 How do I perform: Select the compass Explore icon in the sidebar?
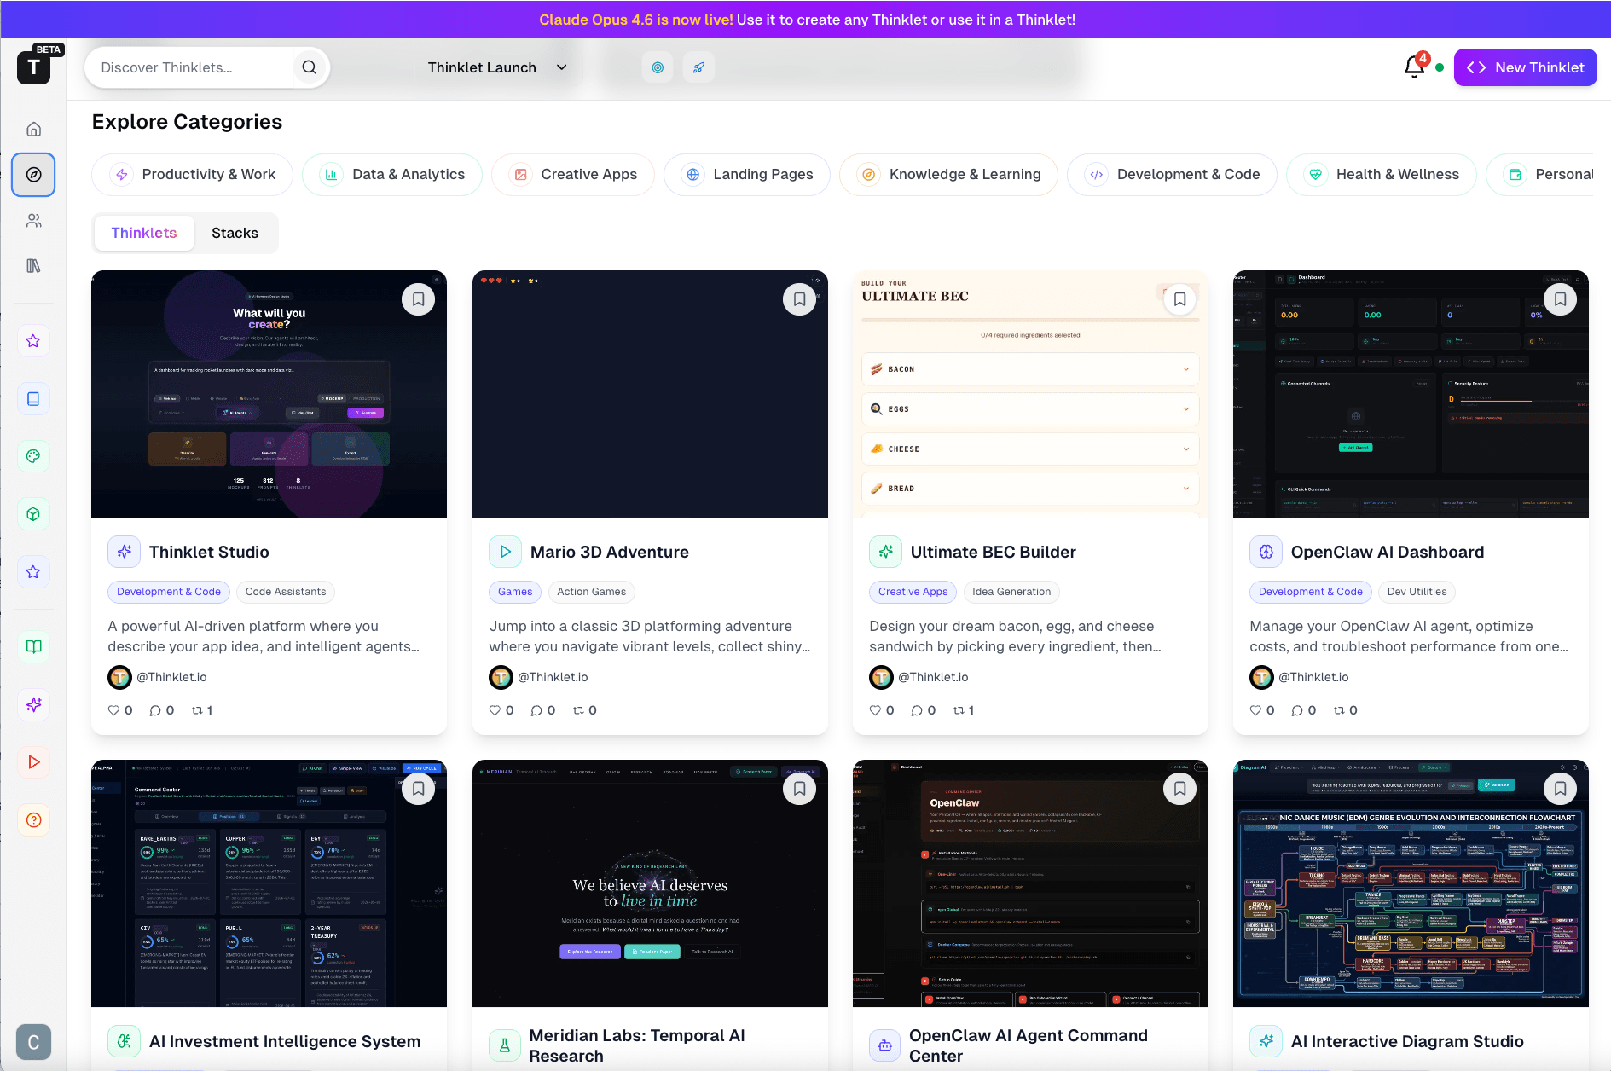tap(33, 175)
